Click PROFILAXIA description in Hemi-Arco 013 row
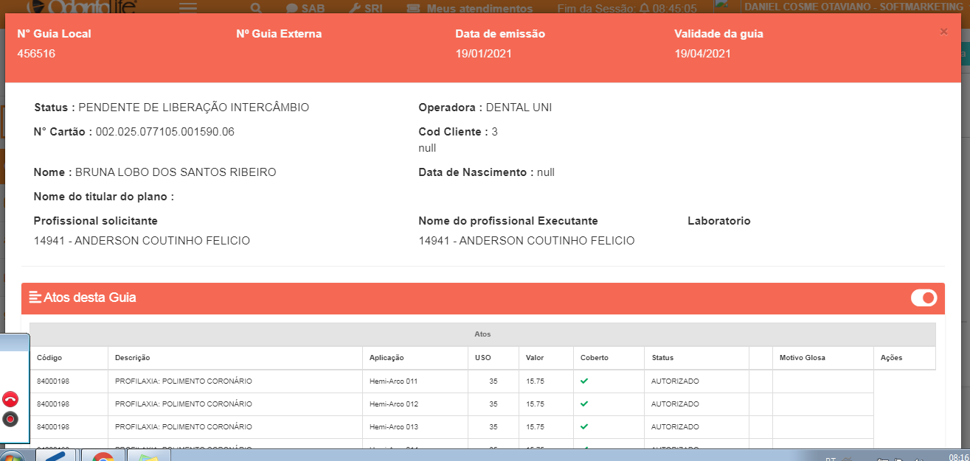This screenshot has height=461, width=970. click(x=184, y=426)
